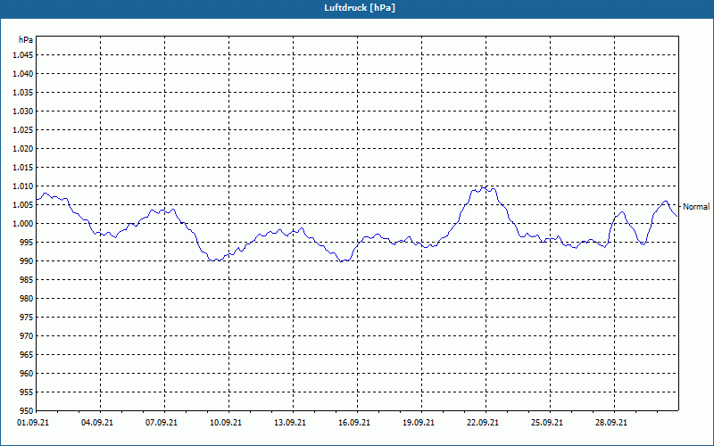Click the 10.09.21 date label
Screen dimensions: 714x446
[226, 423]
